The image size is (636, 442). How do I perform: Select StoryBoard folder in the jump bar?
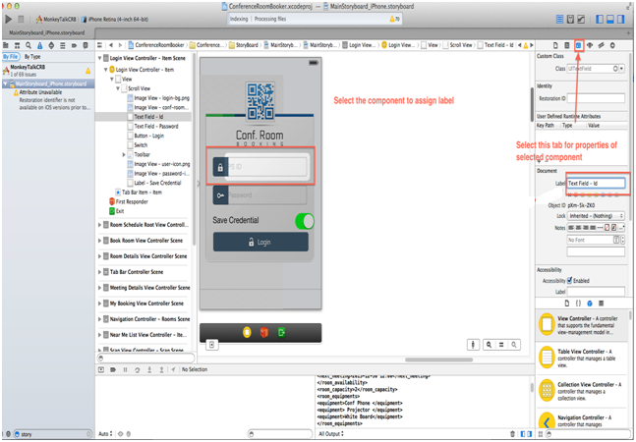click(x=244, y=45)
